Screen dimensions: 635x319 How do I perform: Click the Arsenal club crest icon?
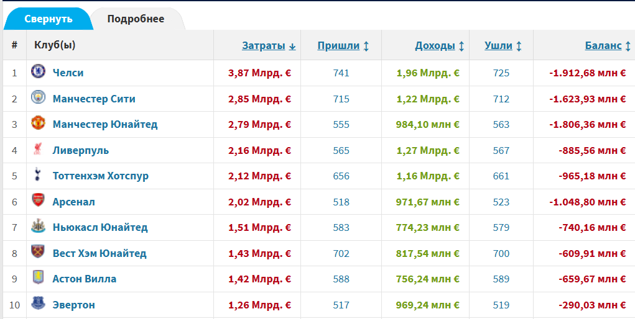click(38, 201)
